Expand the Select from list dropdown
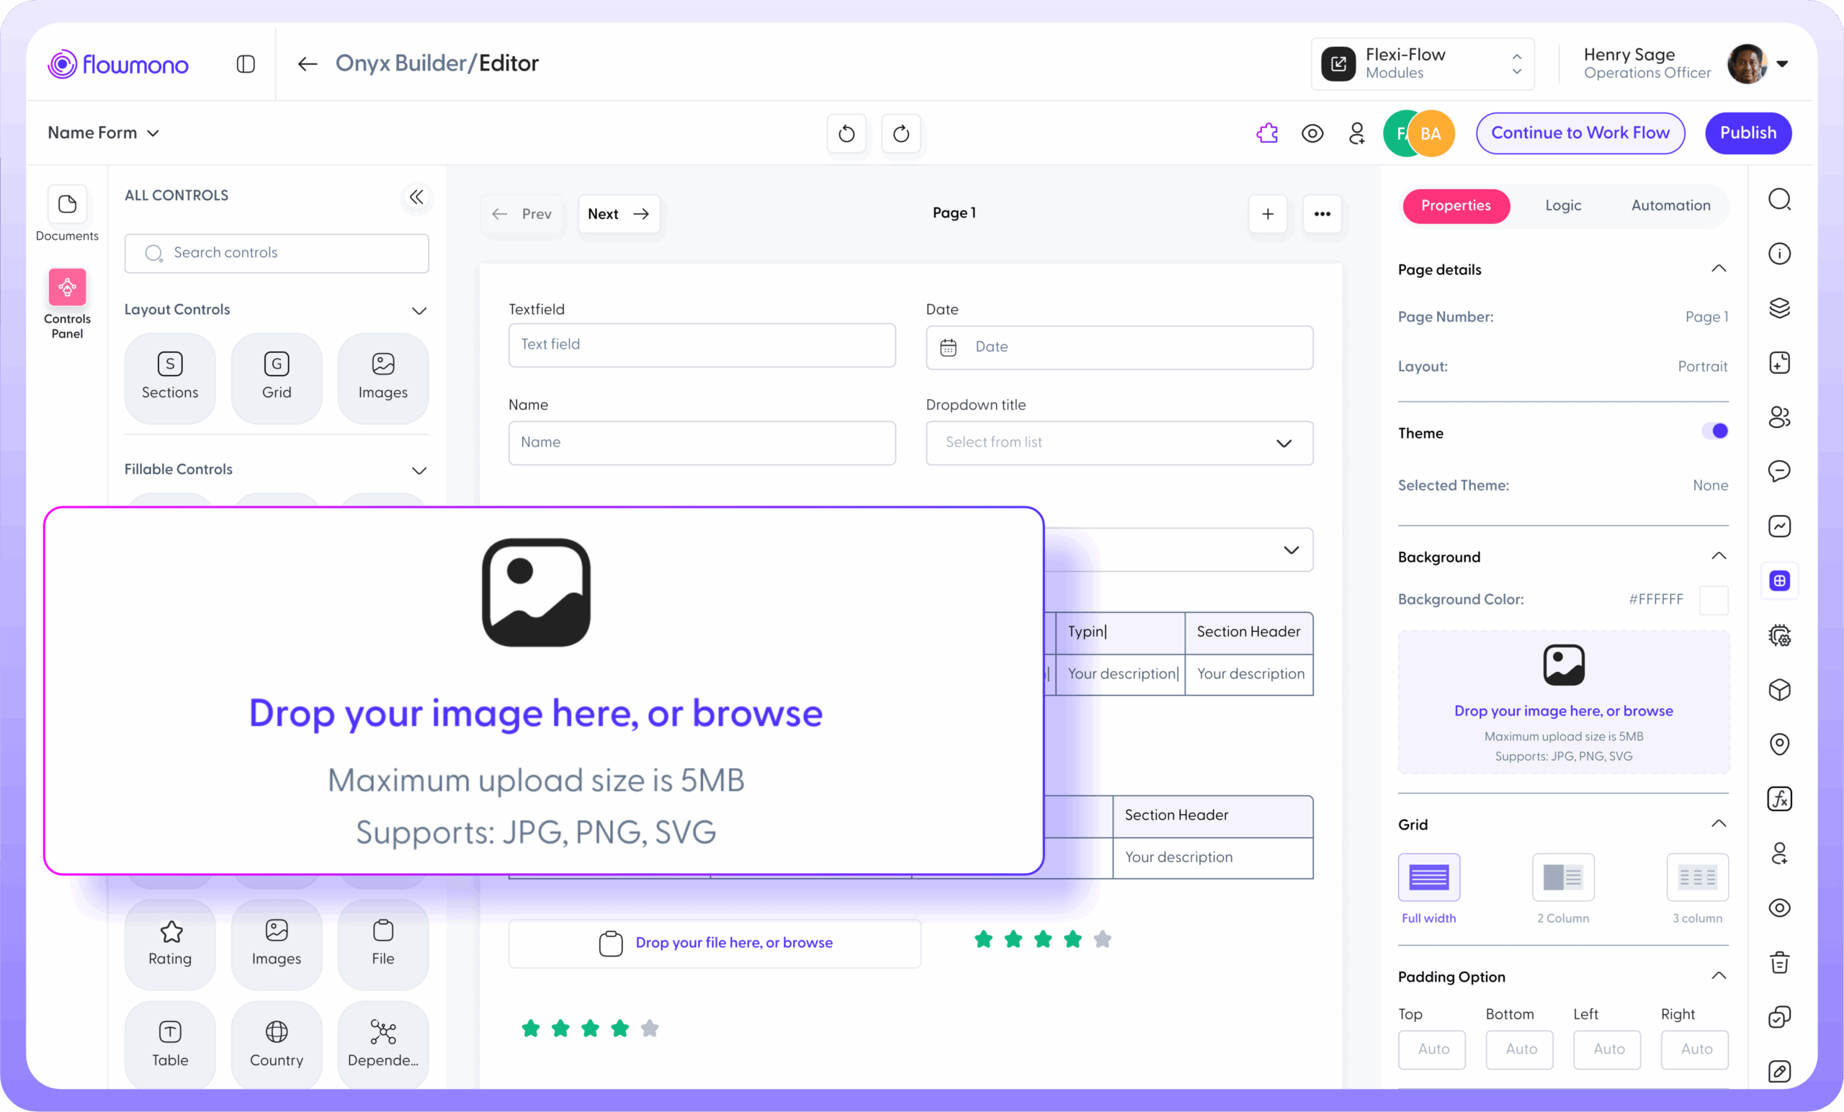Screen dimensions: 1844x1112 pos(1119,442)
